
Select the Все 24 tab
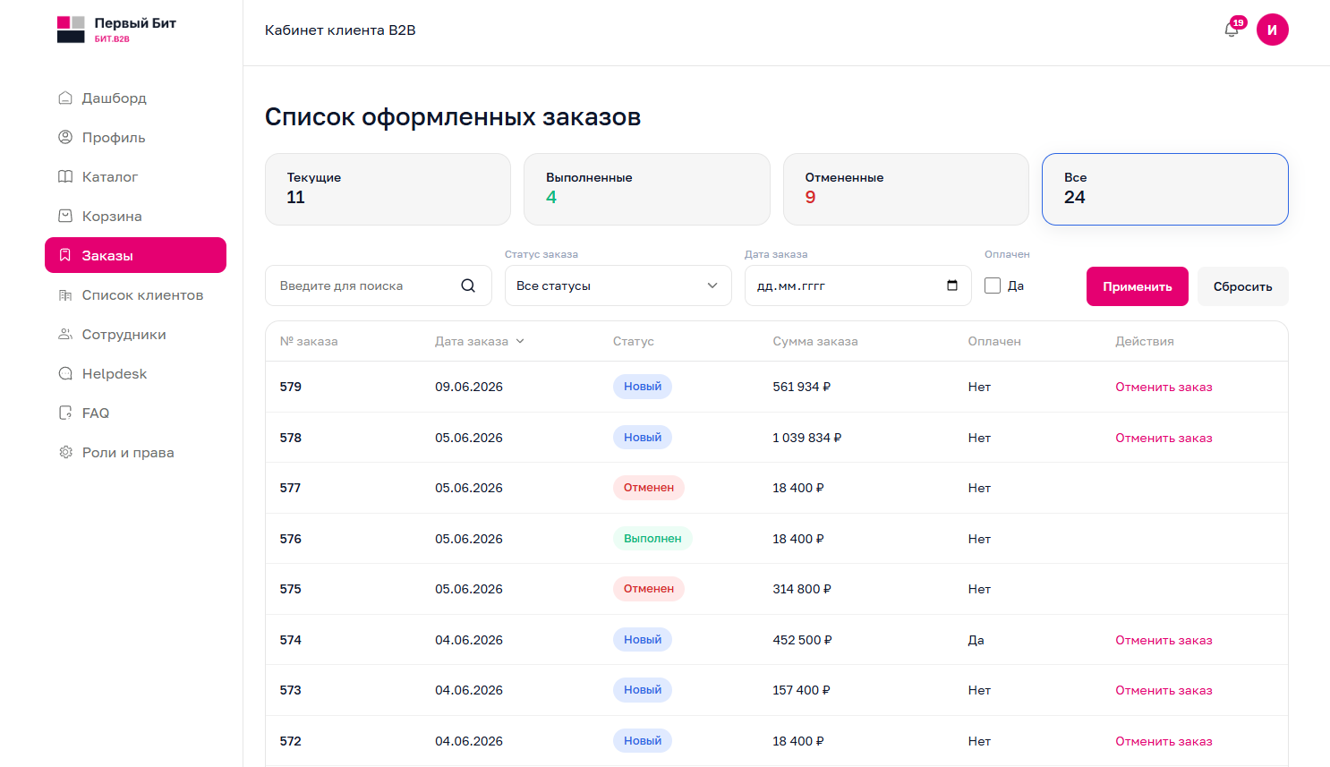[x=1165, y=189]
